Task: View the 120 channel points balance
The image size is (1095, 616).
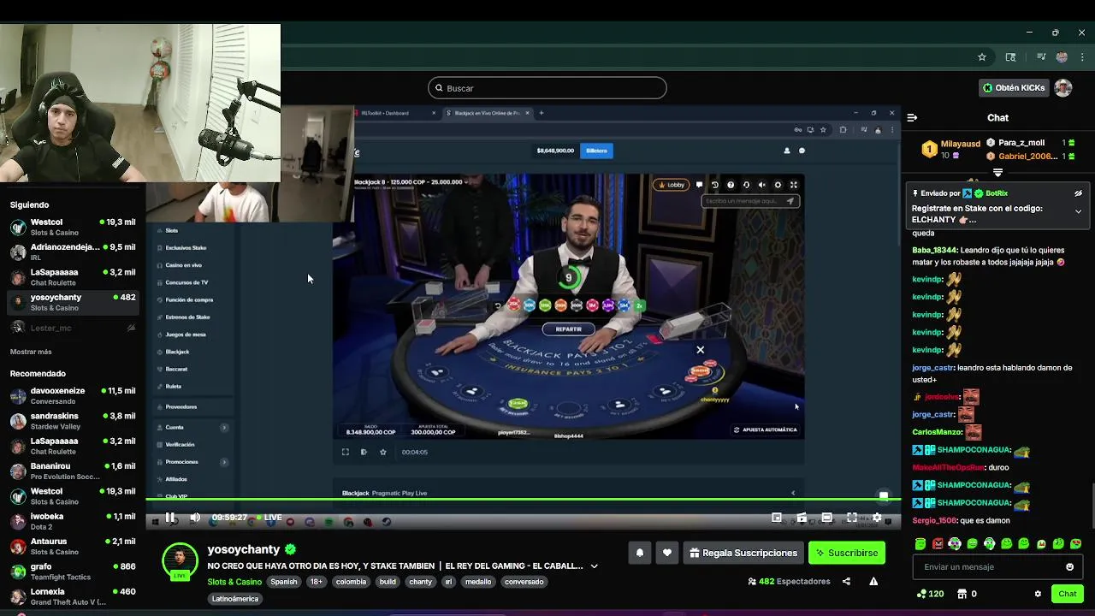Action: [x=930, y=594]
